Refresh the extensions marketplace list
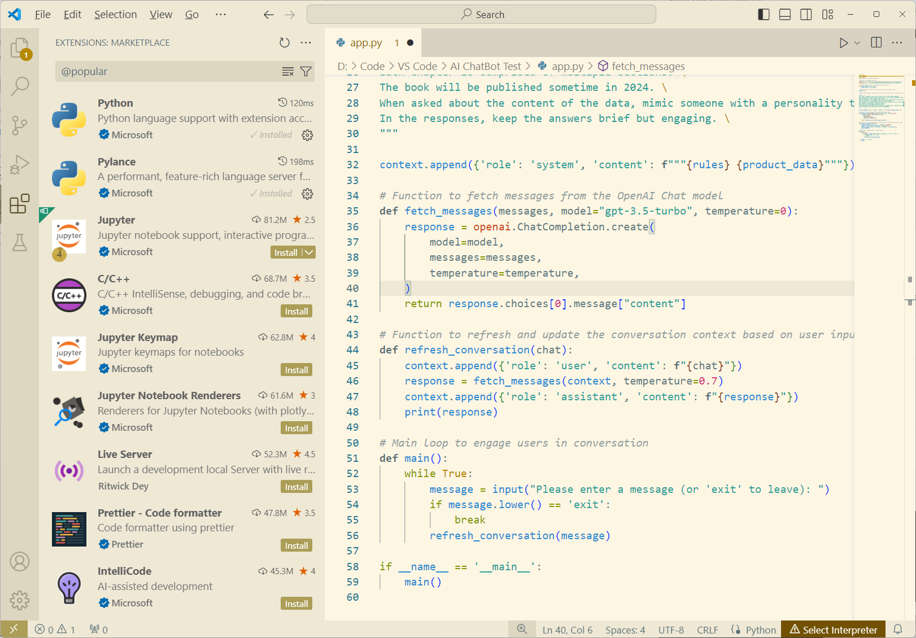This screenshot has width=916, height=638. tap(285, 43)
